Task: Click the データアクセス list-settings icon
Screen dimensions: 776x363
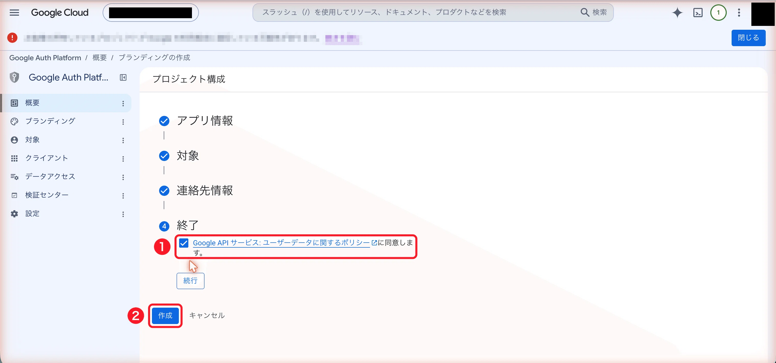Action: 14,177
